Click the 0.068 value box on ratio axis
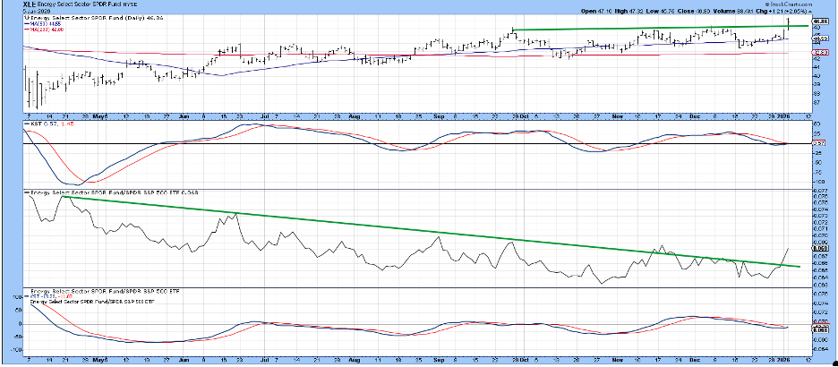Image resolution: width=838 pixels, height=367 pixels. pyautogui.click(x=820, y=249)
